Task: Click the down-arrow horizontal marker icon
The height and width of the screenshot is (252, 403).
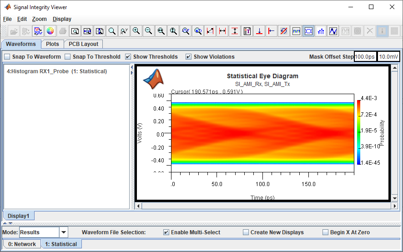Action: [x=259, y=31]
